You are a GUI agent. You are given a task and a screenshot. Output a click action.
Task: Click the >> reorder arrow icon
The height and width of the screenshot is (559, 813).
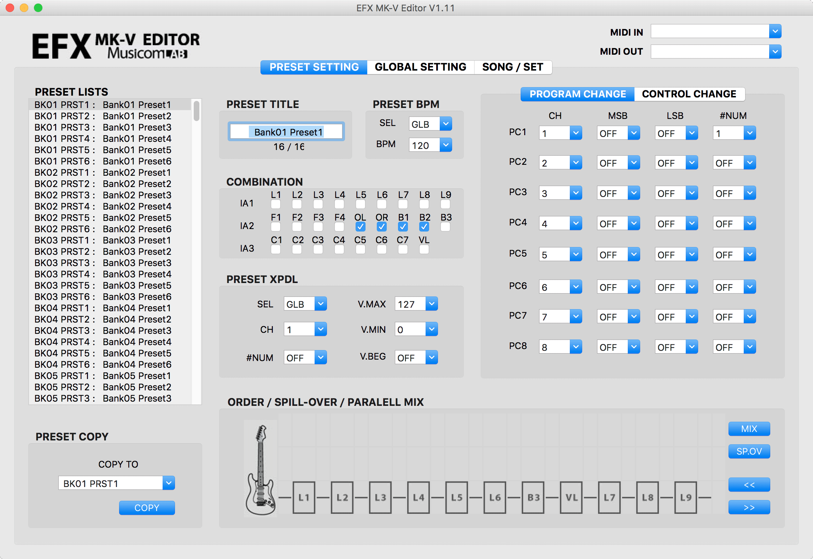(x=749, y=507)
